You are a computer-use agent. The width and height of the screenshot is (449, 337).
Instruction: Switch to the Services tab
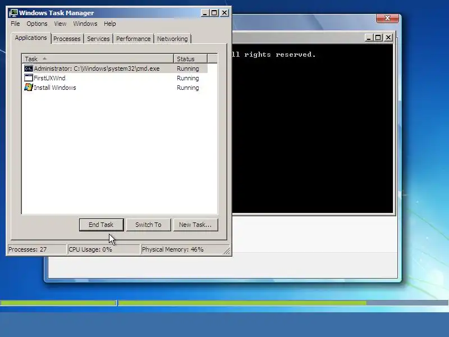pyautogui.click(x=98, y=39)
